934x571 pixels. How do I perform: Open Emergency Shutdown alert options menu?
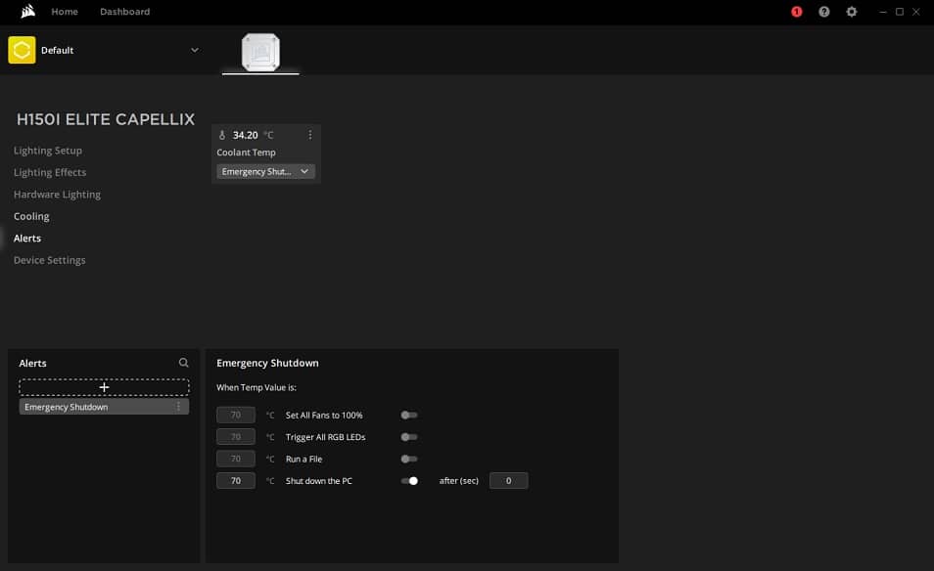(178, 407)
